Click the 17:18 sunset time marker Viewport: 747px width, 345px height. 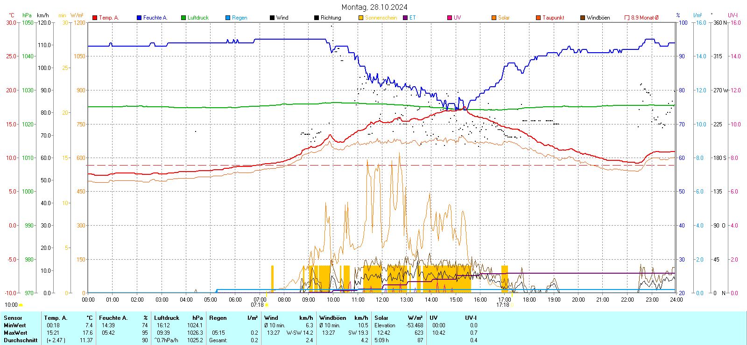[502, 305]
